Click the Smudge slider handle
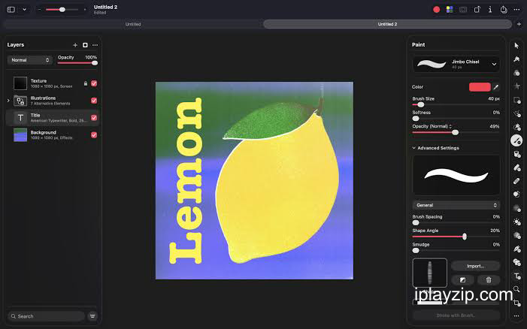Screen dimensions: 527x329 (416, 250)
